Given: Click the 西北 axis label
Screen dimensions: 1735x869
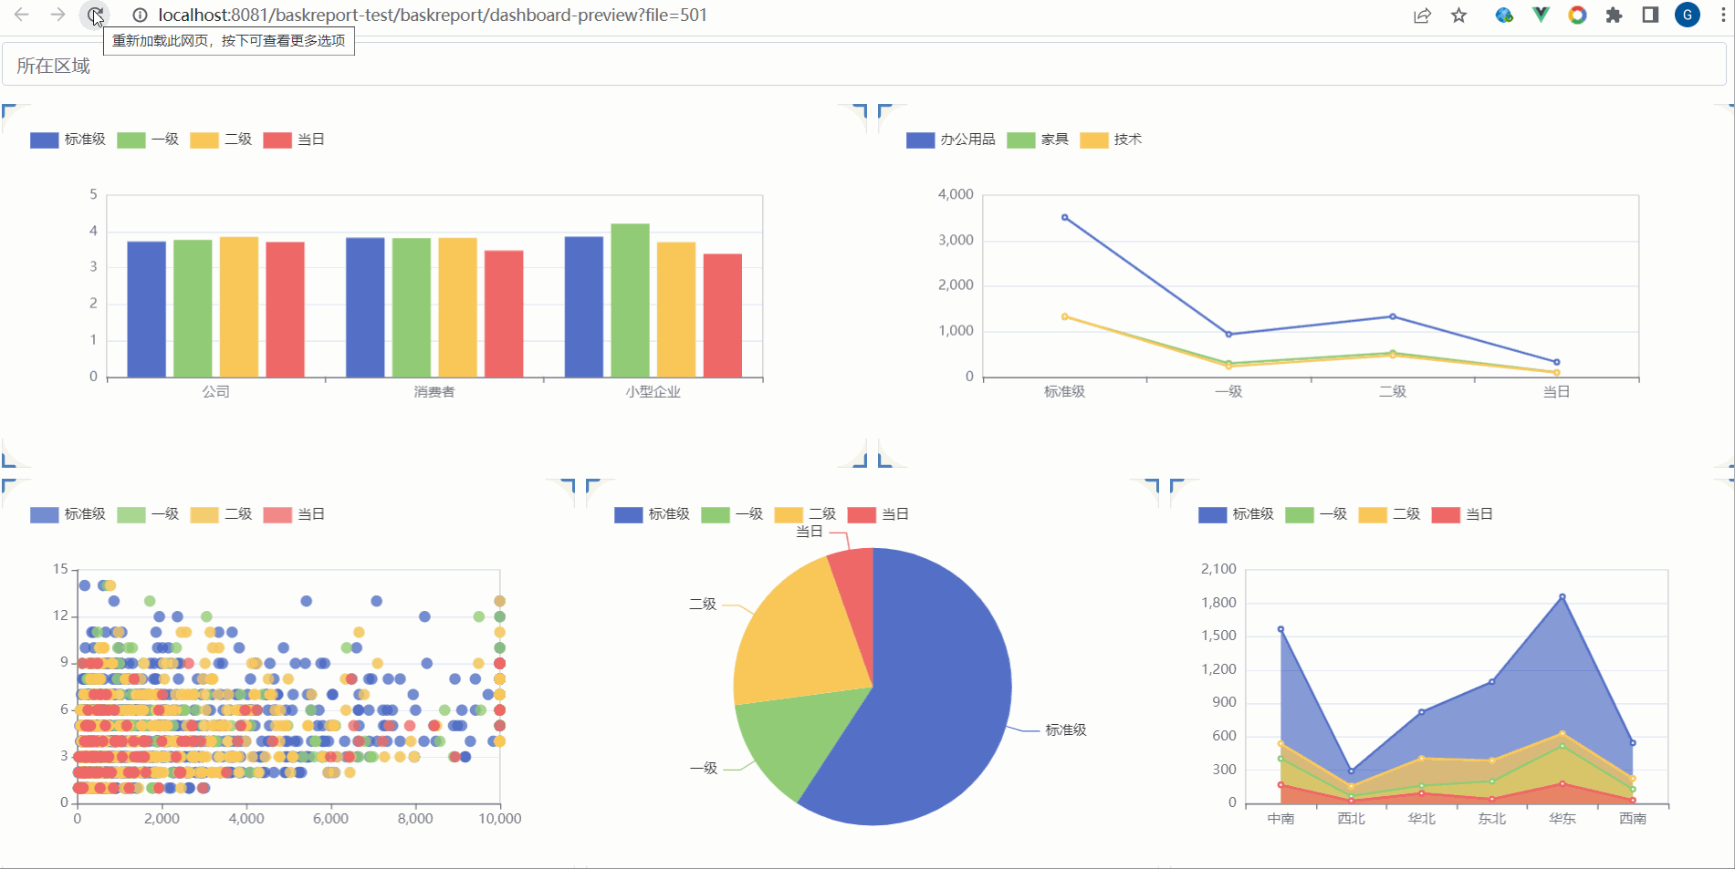Looking at the screenshot, I should coord(1351,819).
